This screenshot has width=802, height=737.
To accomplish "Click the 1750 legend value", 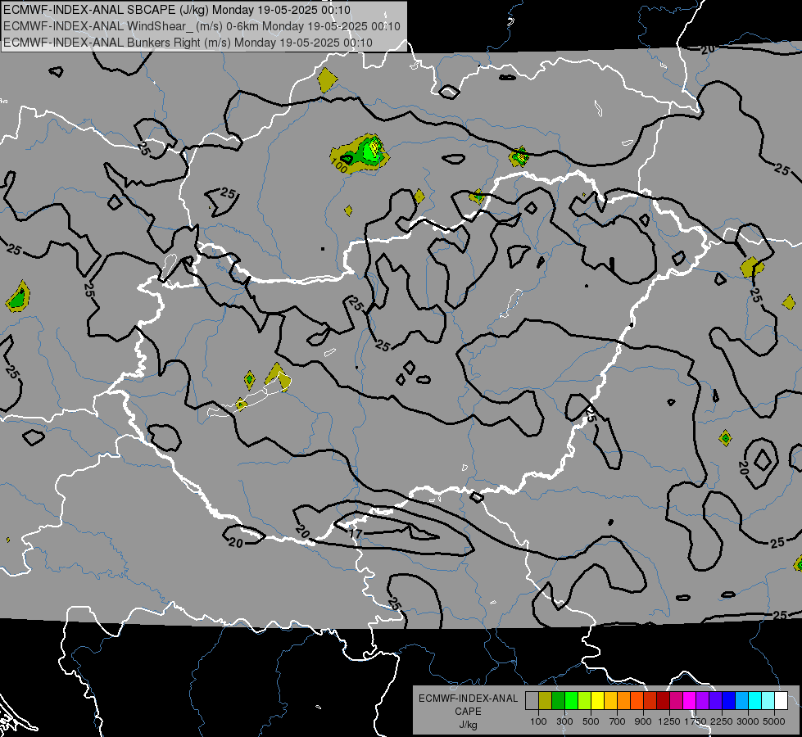I will tap(696, 721).
